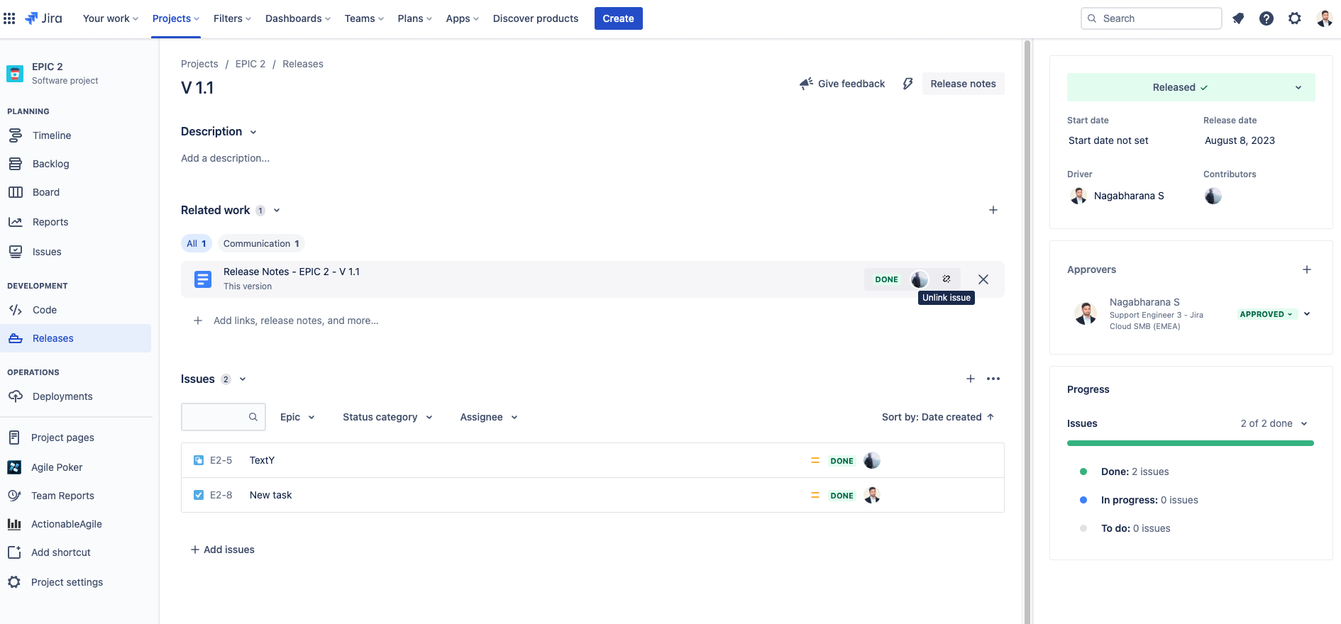Viewport: 1341px width, 624px height.
Task: Open the Assignee filter dropdown
Action: pyautogui.click(x=489, y=417)
